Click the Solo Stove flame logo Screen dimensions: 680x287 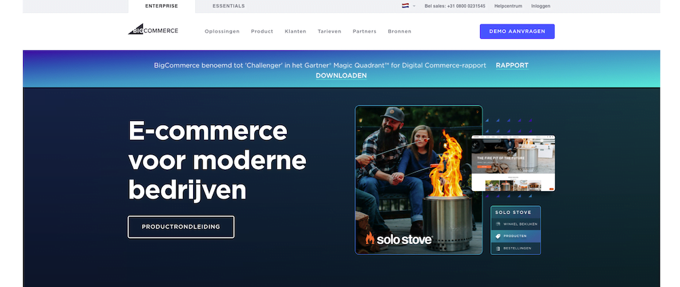click(371, 239)
